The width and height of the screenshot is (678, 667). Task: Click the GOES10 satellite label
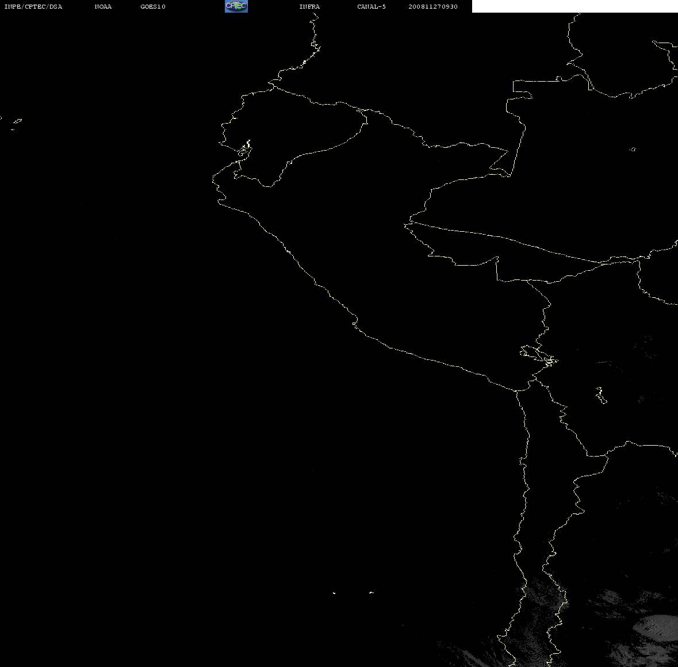point(152,6)
